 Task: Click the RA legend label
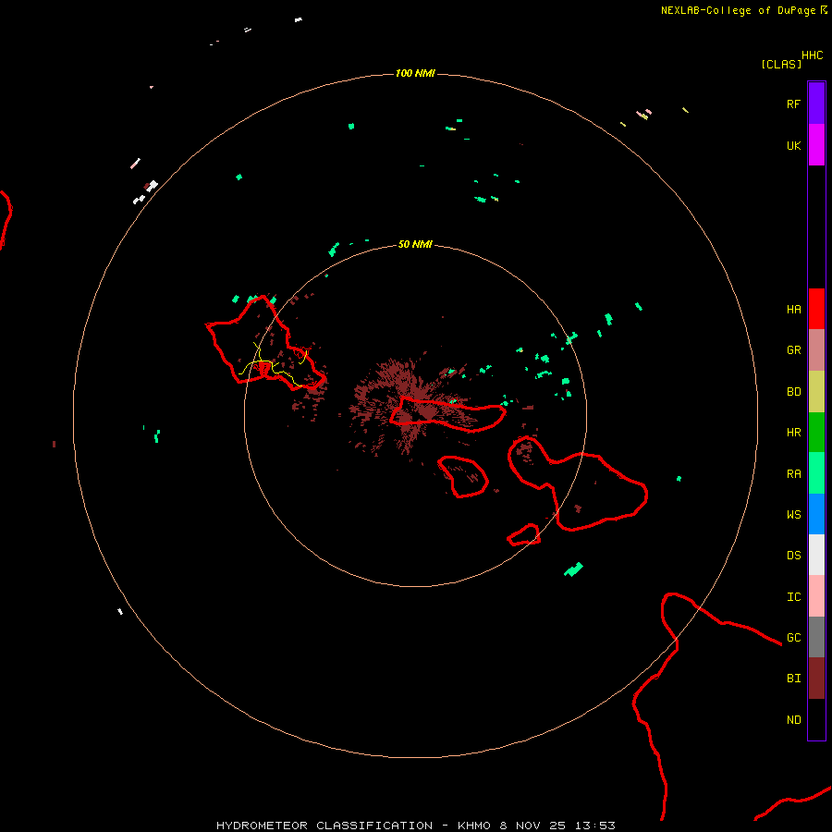click(x=793, y=474)
